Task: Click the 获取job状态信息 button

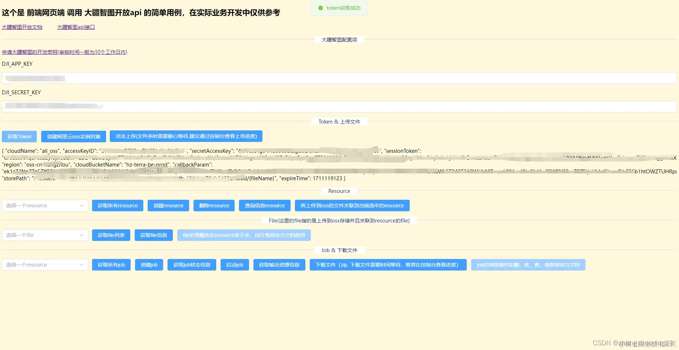Action: tap(192, 265)
